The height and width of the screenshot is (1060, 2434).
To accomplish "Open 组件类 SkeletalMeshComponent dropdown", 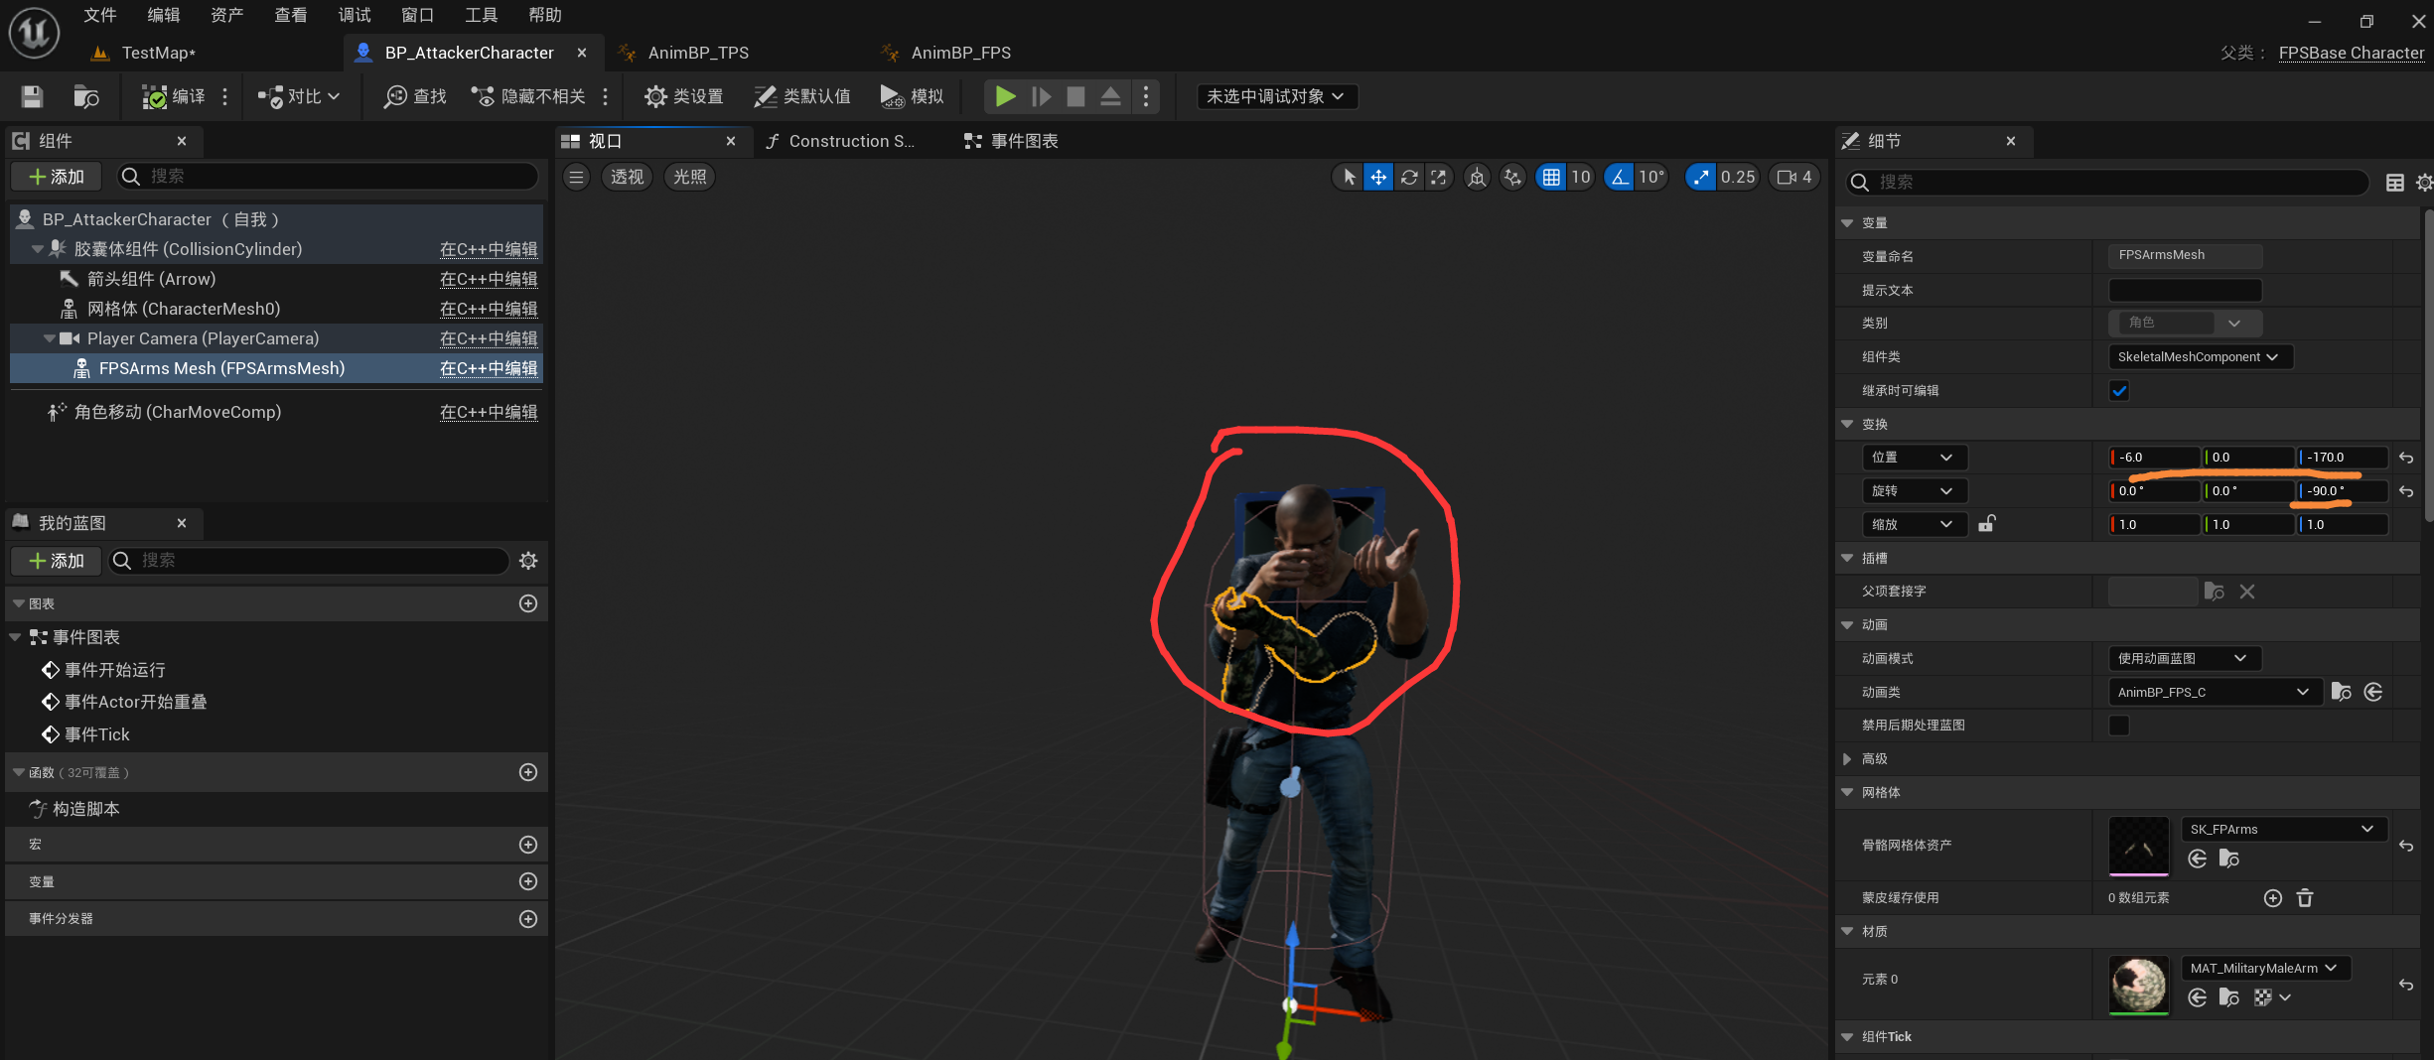I will [x=2200, y=356].
